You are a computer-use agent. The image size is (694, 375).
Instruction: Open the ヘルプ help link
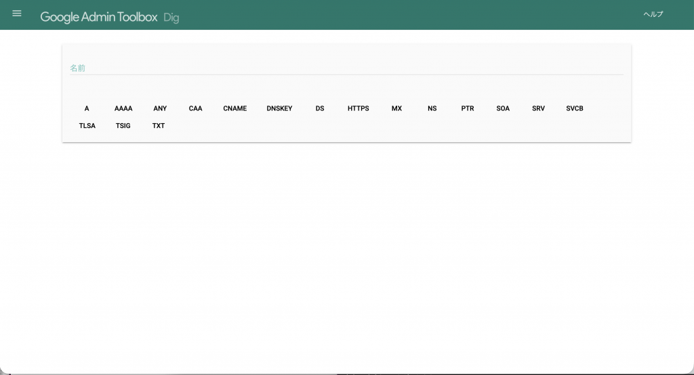(x=653, y=14)
